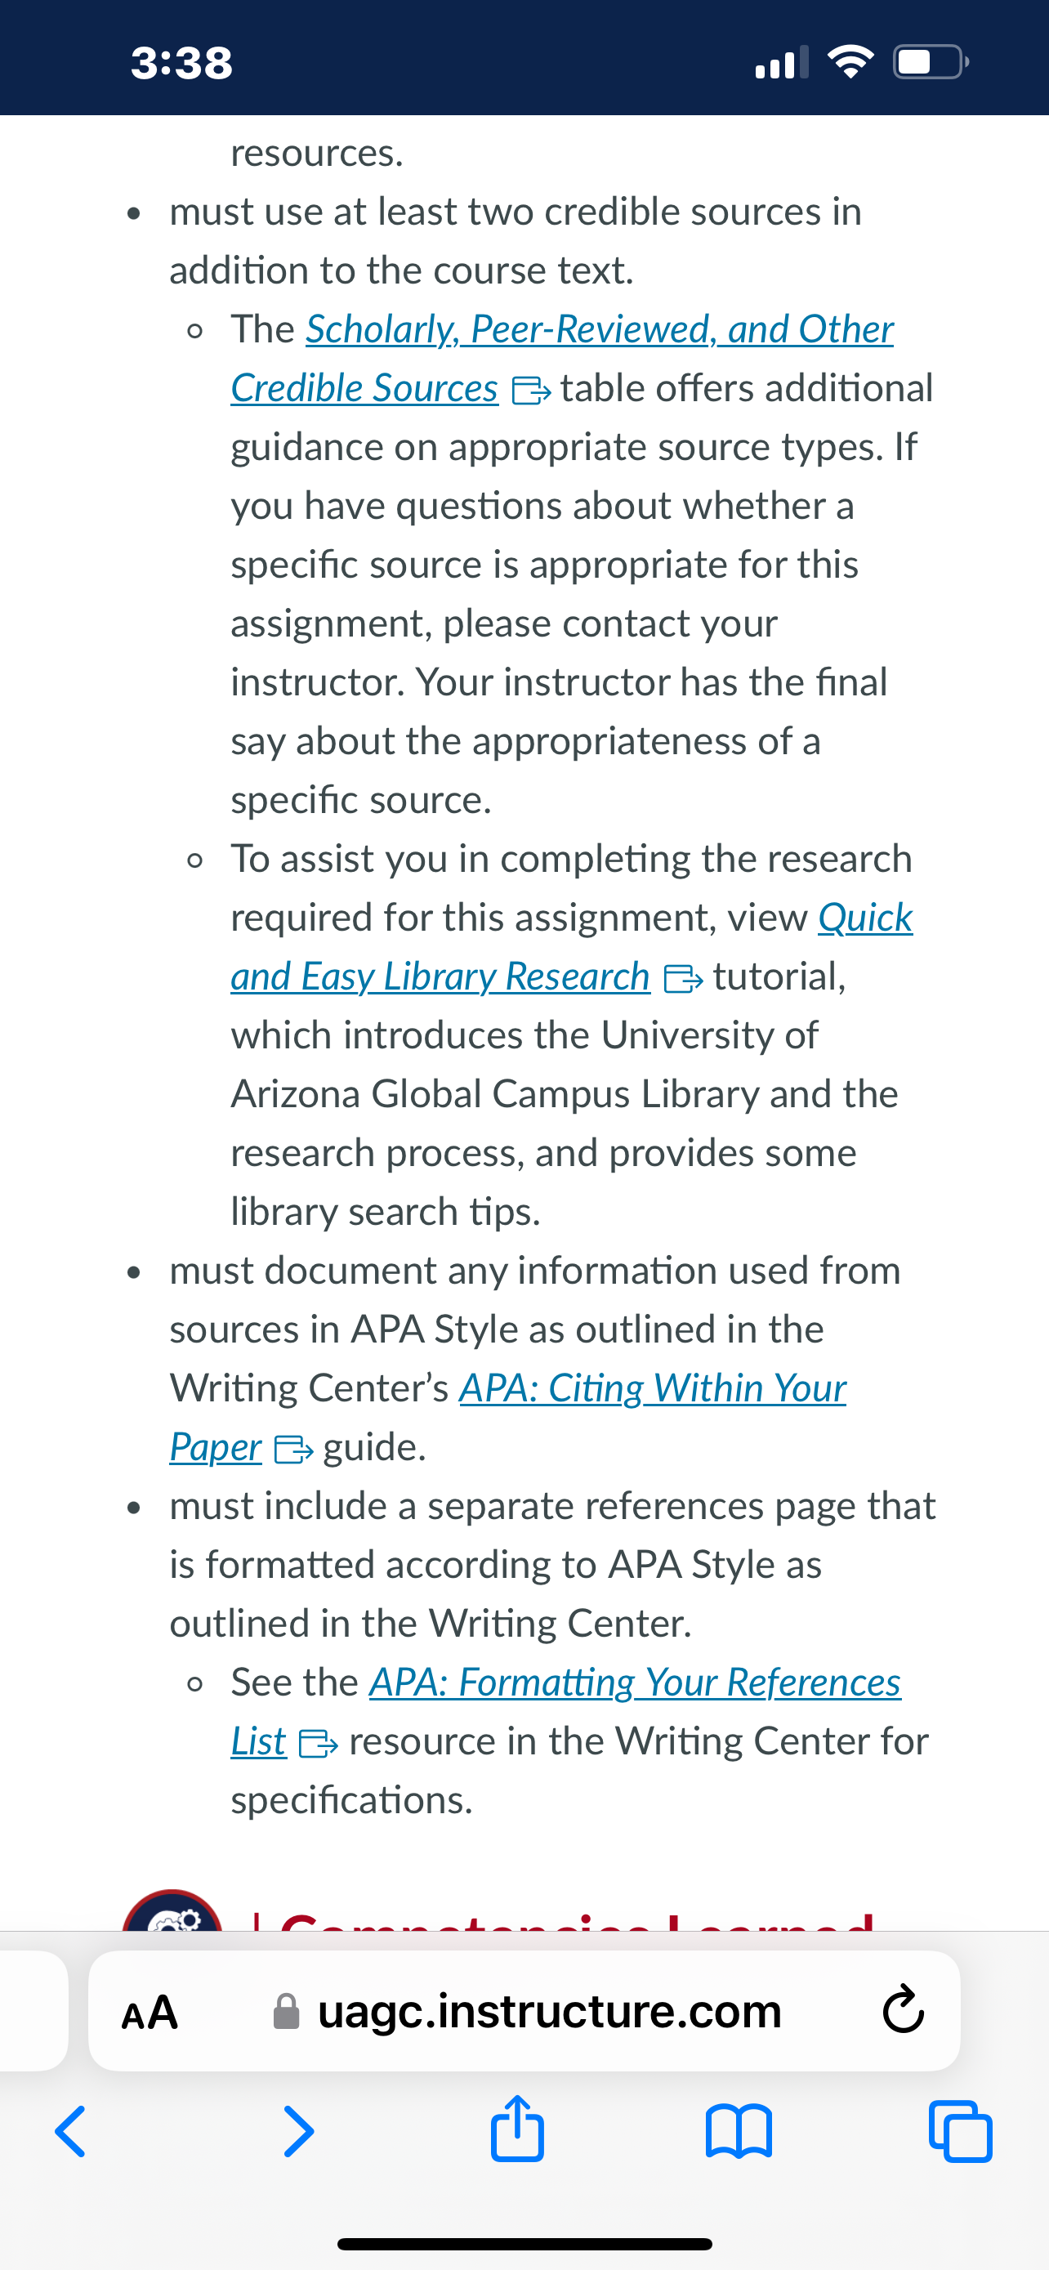The image size is (1049, 2270).
Task: Show all open tabs icon
Action: click(x=960, y=2131)
